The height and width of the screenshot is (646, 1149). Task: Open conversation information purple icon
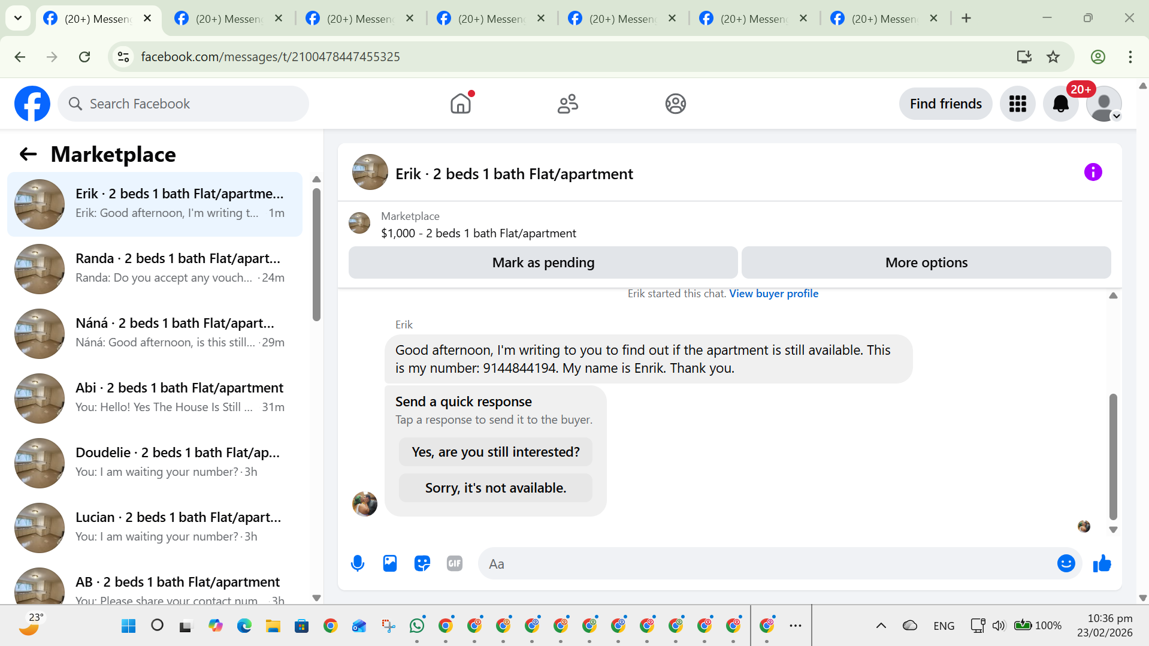coord(1093,173)
